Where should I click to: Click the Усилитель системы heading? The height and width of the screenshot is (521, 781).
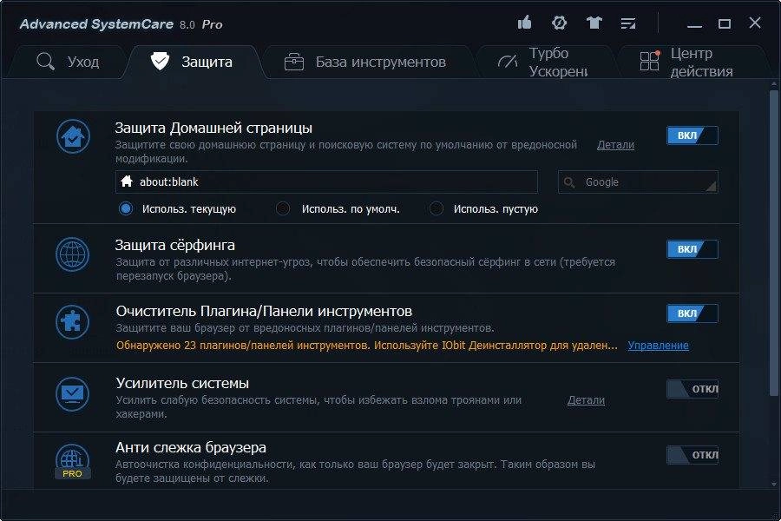pos(182,383)
